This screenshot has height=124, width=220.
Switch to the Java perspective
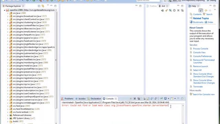point(173,1)
